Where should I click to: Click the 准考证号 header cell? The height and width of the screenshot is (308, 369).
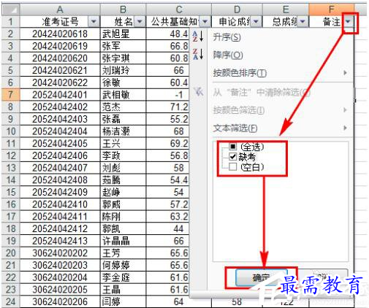60,22
